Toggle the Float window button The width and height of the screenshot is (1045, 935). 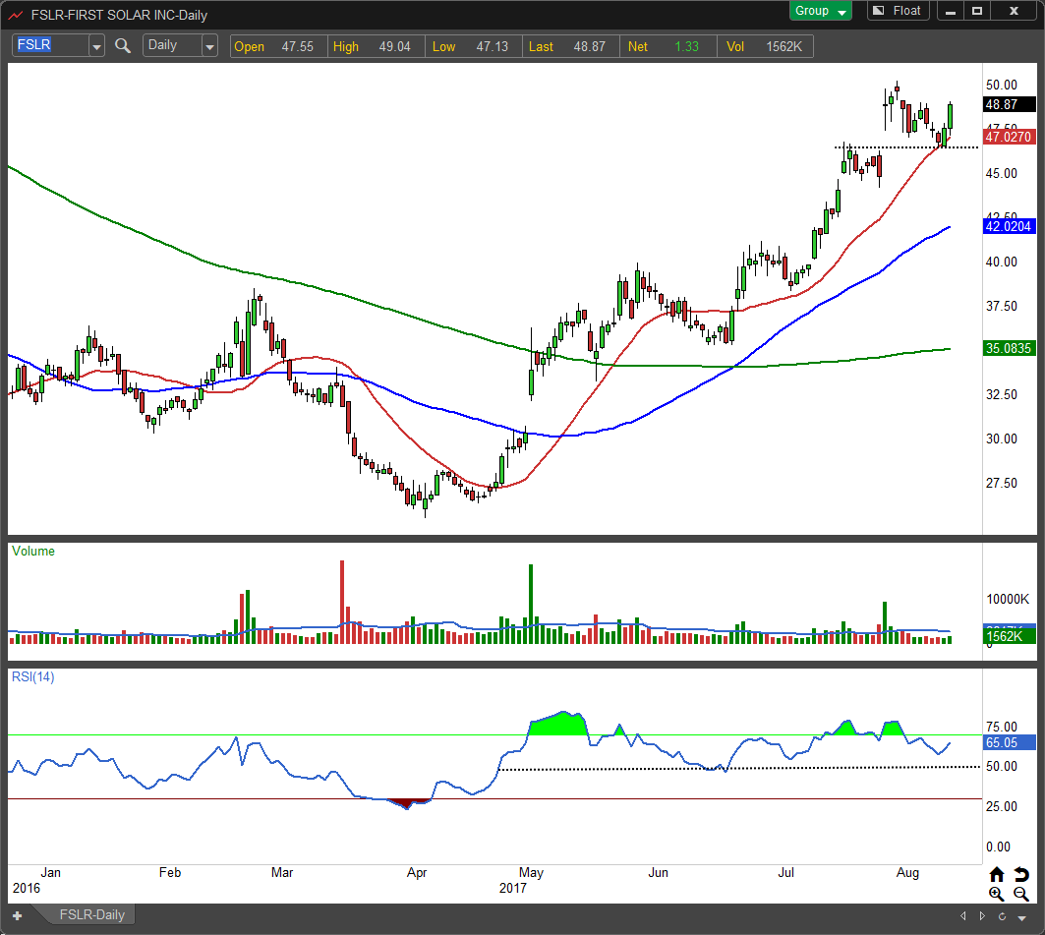(x=897, y=11)
